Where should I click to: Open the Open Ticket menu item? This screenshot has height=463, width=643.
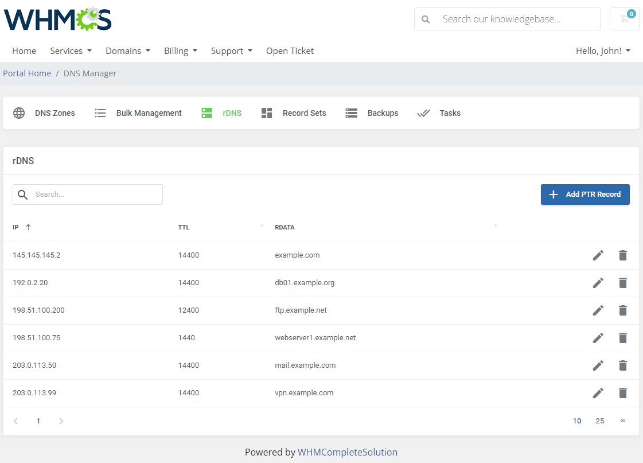point(290,51)
